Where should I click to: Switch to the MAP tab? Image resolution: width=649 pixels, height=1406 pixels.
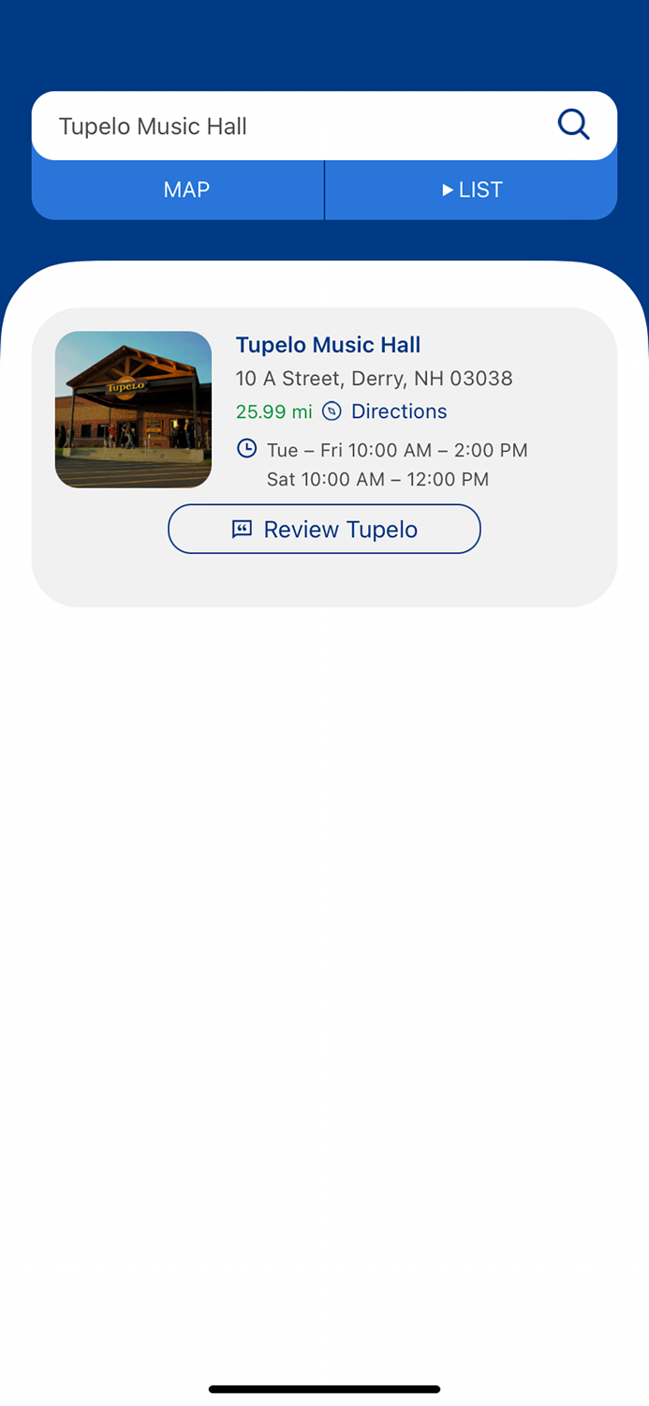(x=186, y=189)
